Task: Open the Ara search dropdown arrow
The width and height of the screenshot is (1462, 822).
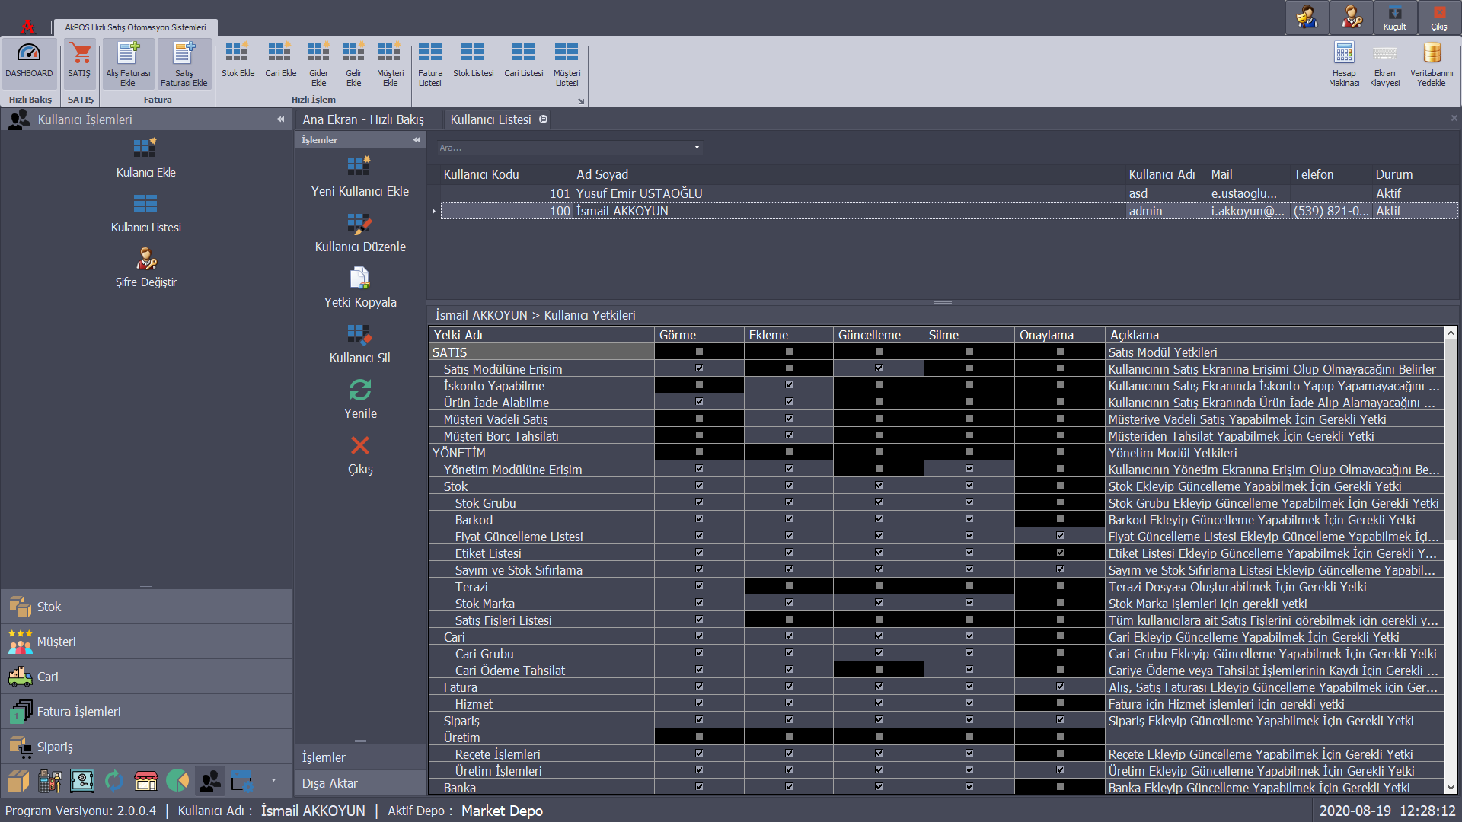Action: 697,148
